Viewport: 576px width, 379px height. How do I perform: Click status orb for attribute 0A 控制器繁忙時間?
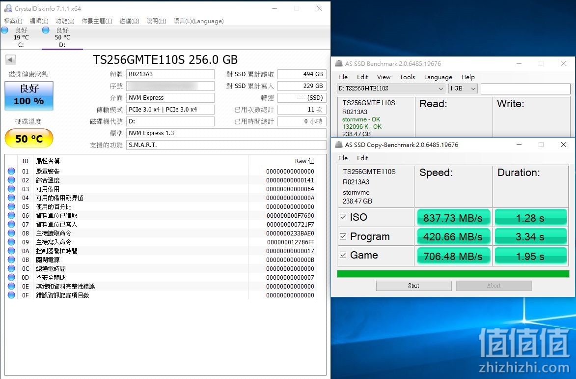coord(11,251)
